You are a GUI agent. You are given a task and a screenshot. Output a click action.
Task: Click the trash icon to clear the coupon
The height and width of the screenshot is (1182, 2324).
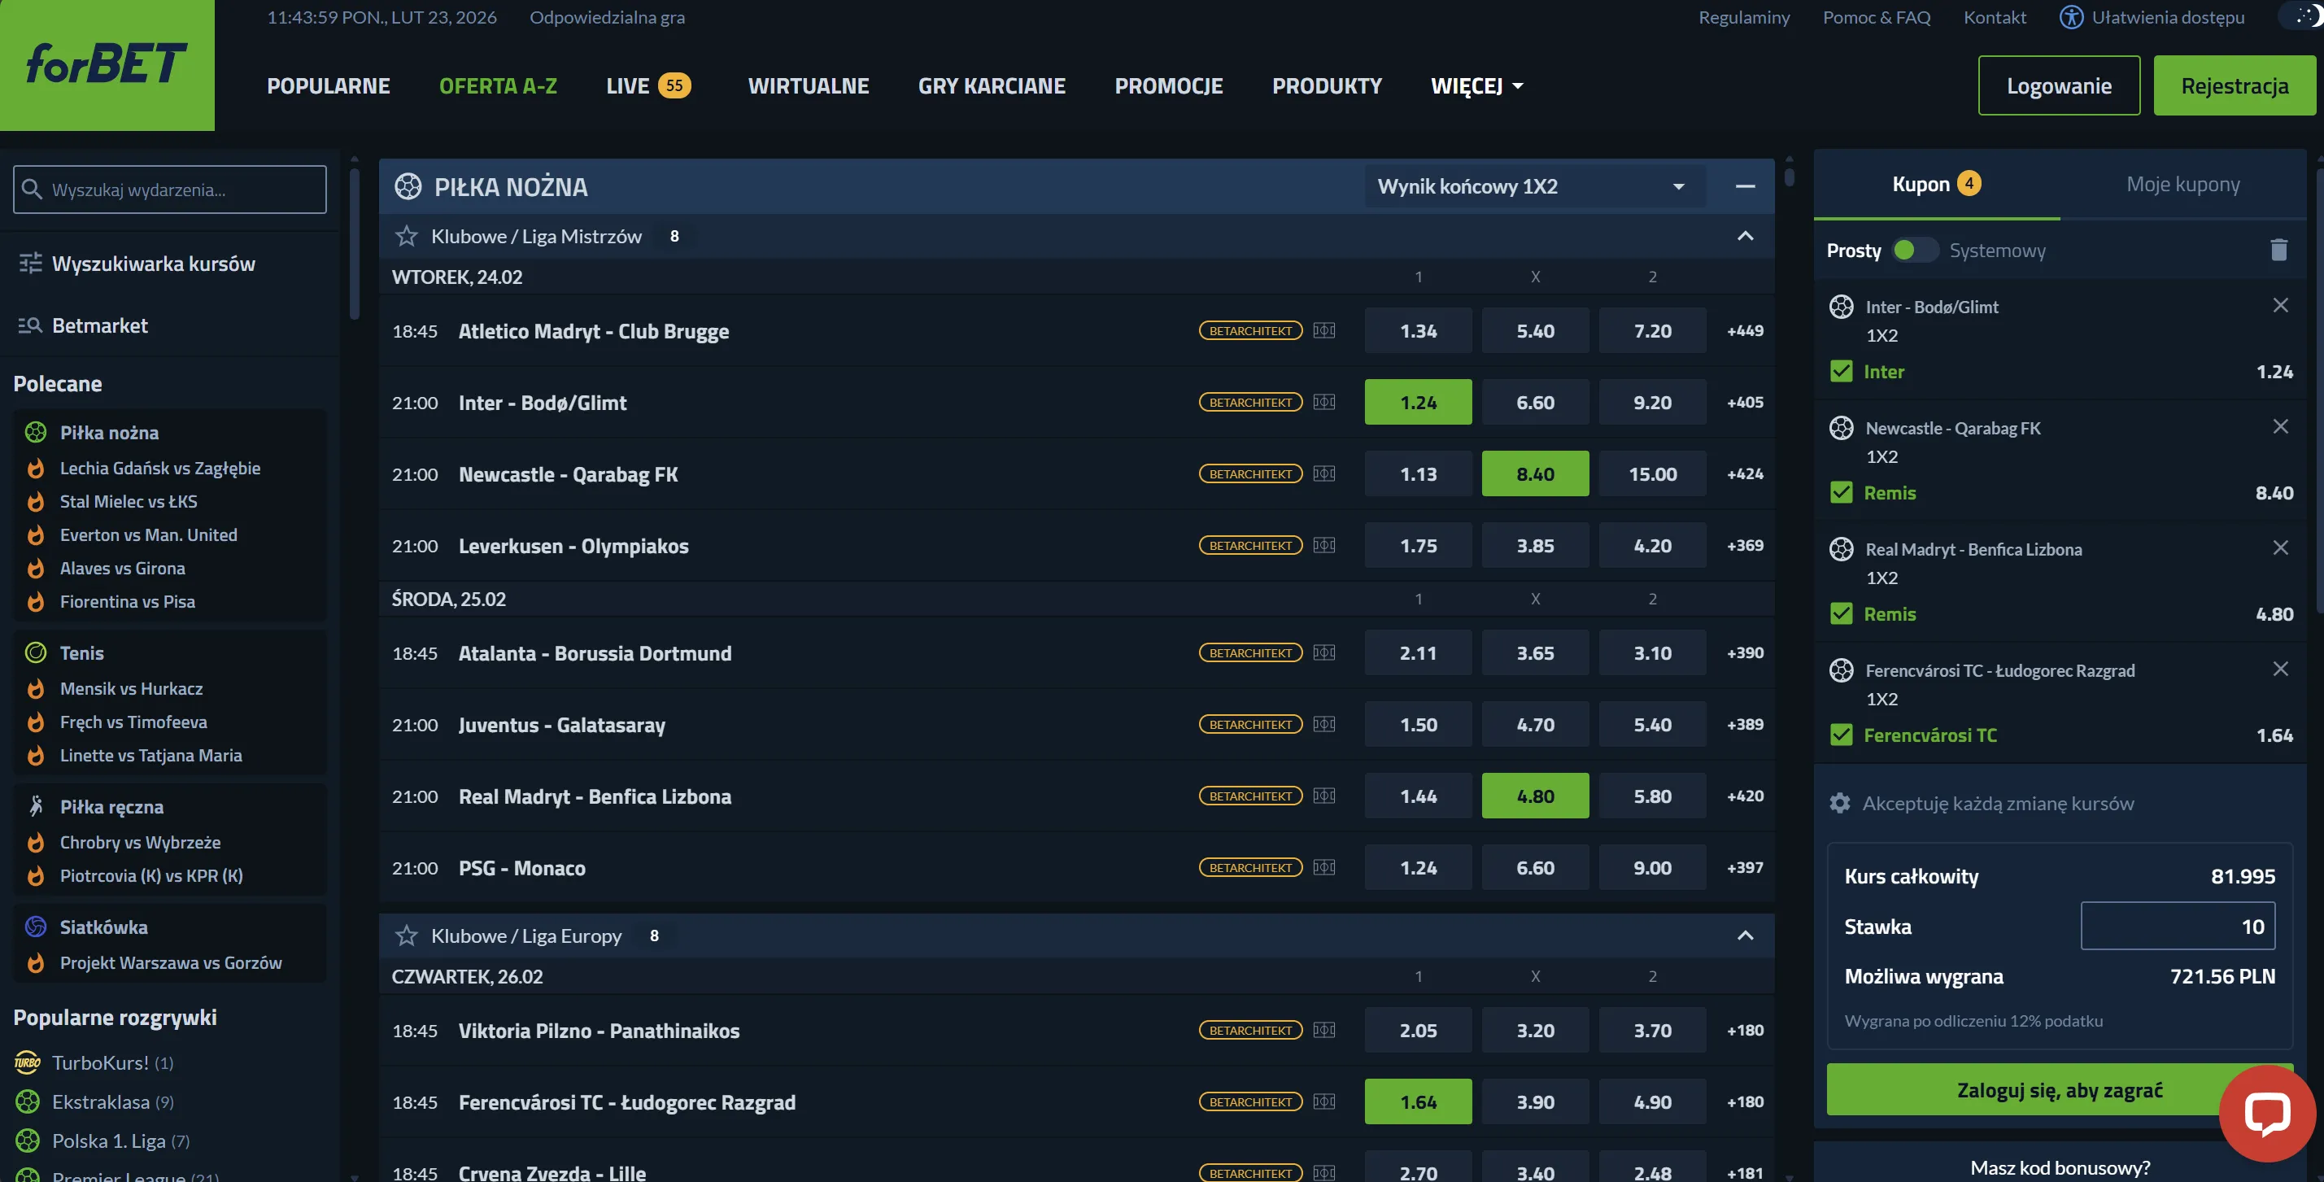click(x=2278, y=250)
